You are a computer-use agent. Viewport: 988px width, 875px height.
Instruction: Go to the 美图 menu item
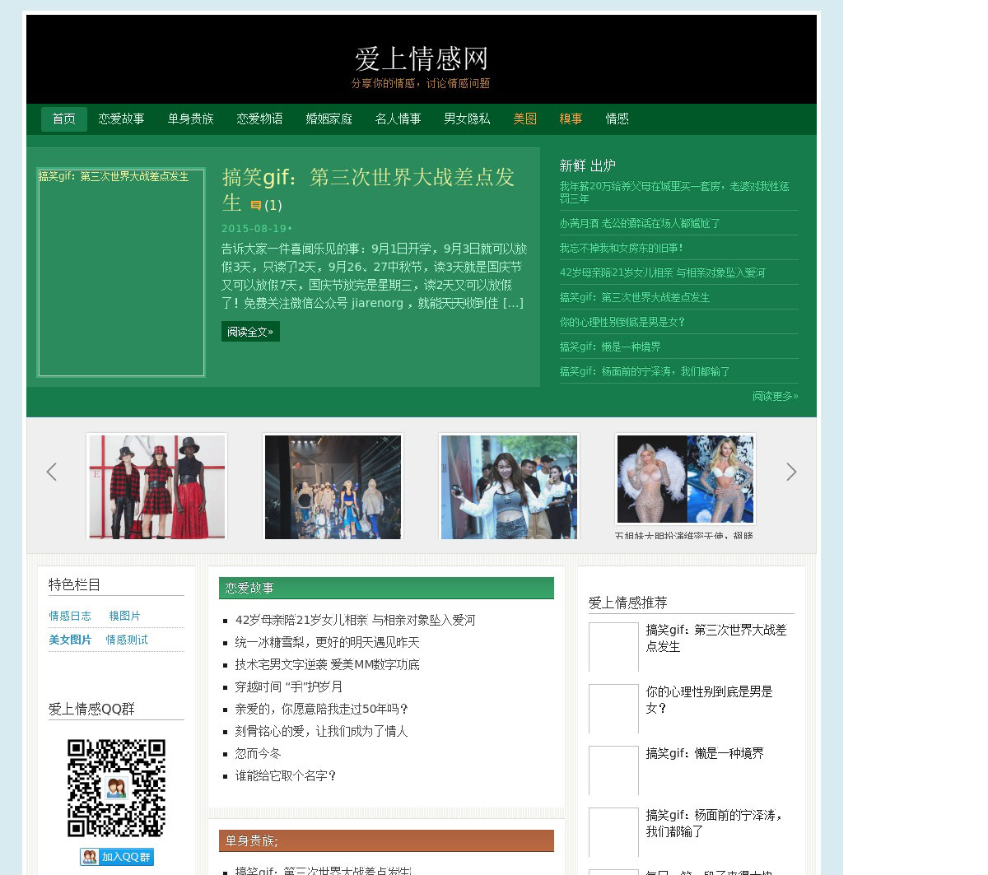(524, 119)
